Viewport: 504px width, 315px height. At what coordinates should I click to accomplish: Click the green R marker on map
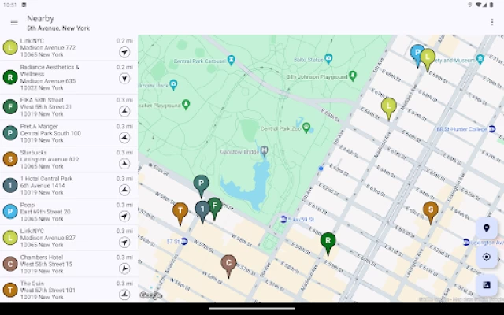(x=328, y=240)
